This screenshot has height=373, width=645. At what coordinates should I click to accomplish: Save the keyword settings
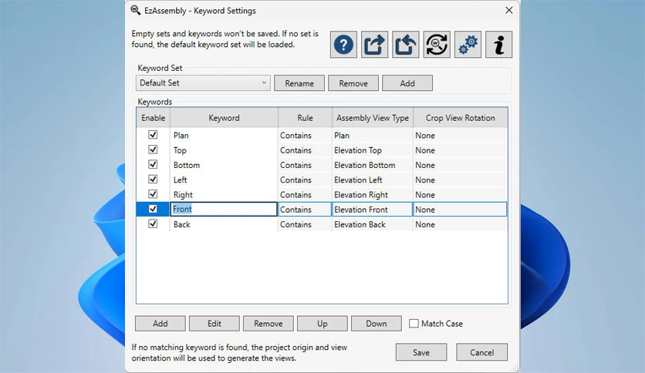(x=421, y=352)
